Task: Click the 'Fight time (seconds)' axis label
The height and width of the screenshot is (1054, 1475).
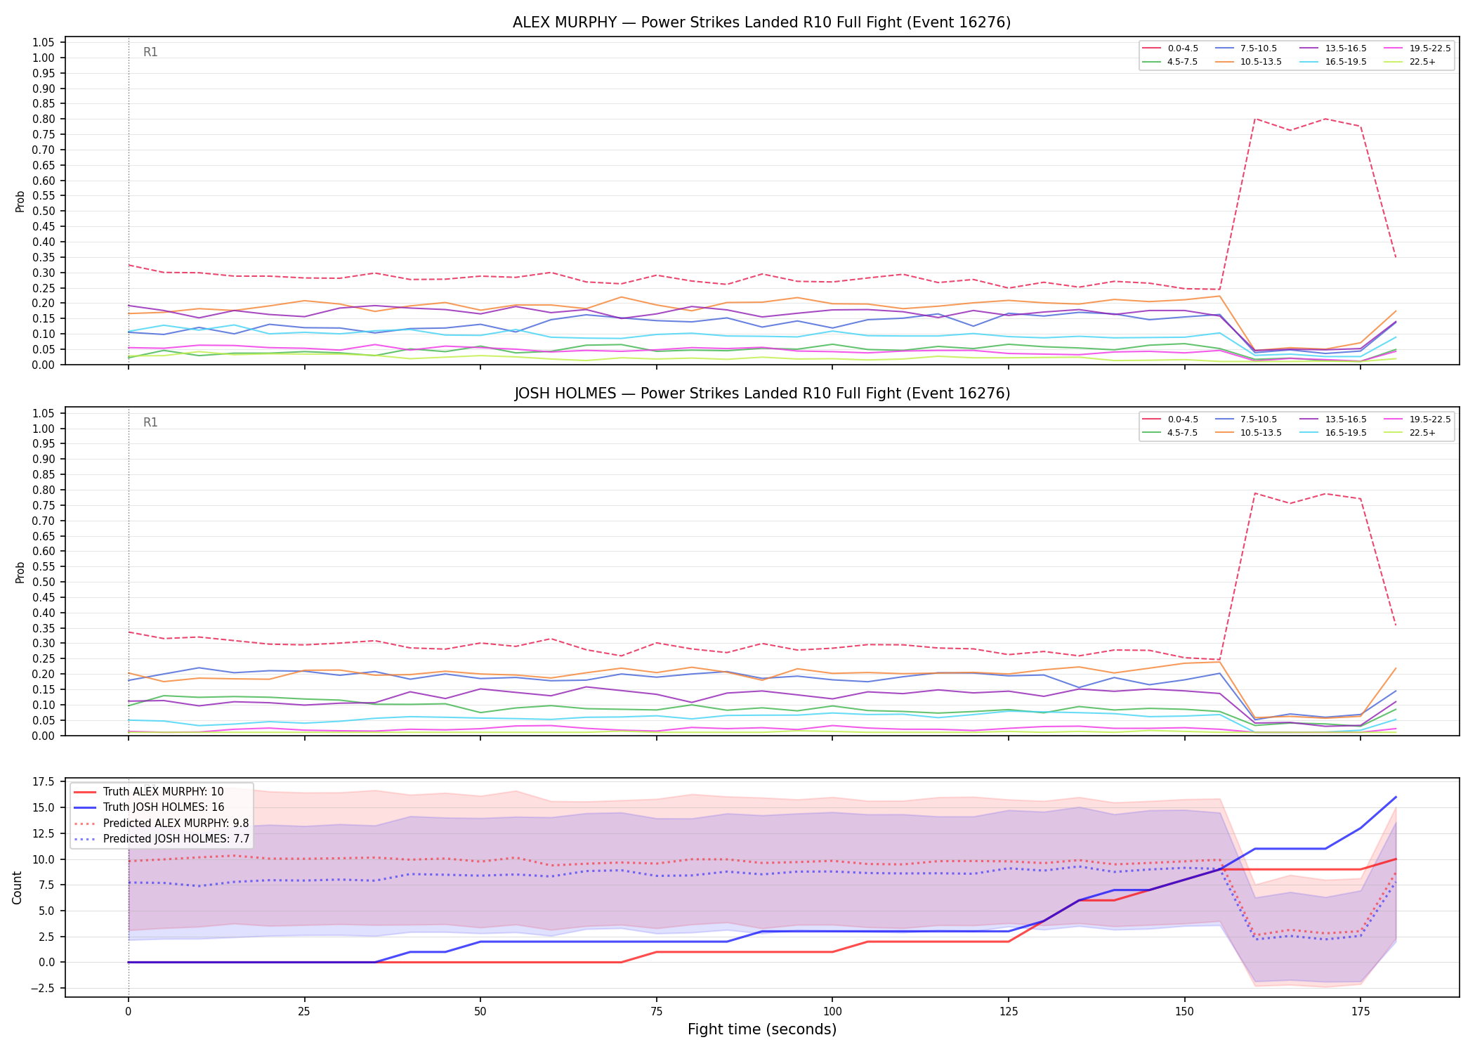Action: [x=762, y=1029]
